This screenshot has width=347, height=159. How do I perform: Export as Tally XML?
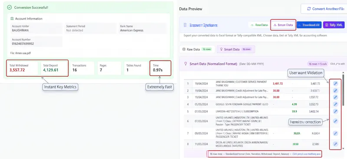[334, 25]
